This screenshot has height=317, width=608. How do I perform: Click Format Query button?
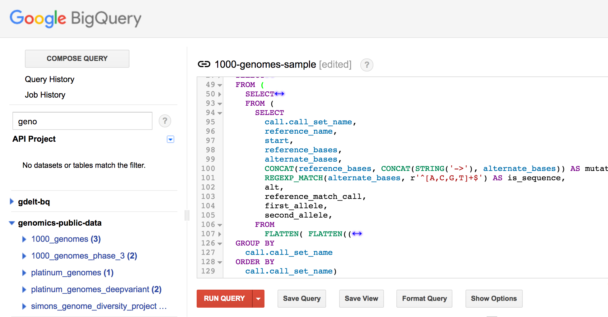424,299
